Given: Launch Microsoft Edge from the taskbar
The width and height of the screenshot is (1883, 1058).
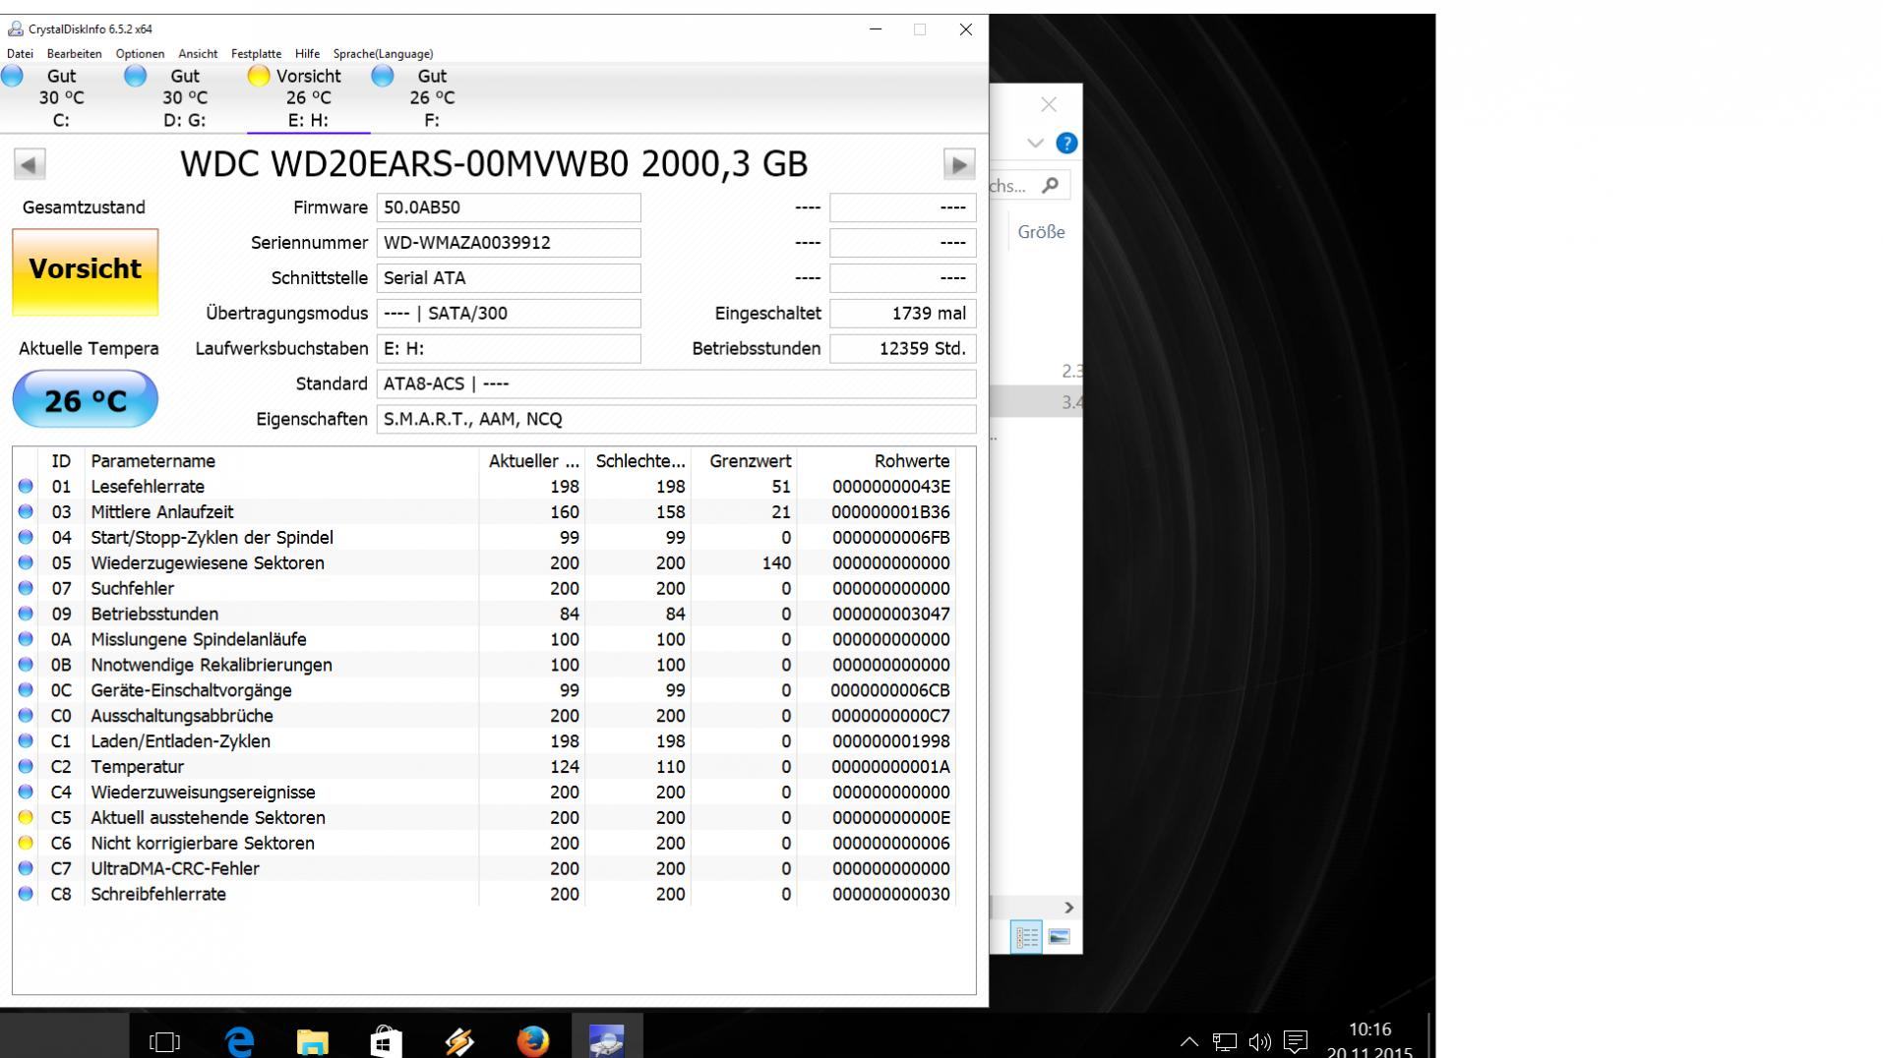Looking at the screenshot, I should point(239,1040).
